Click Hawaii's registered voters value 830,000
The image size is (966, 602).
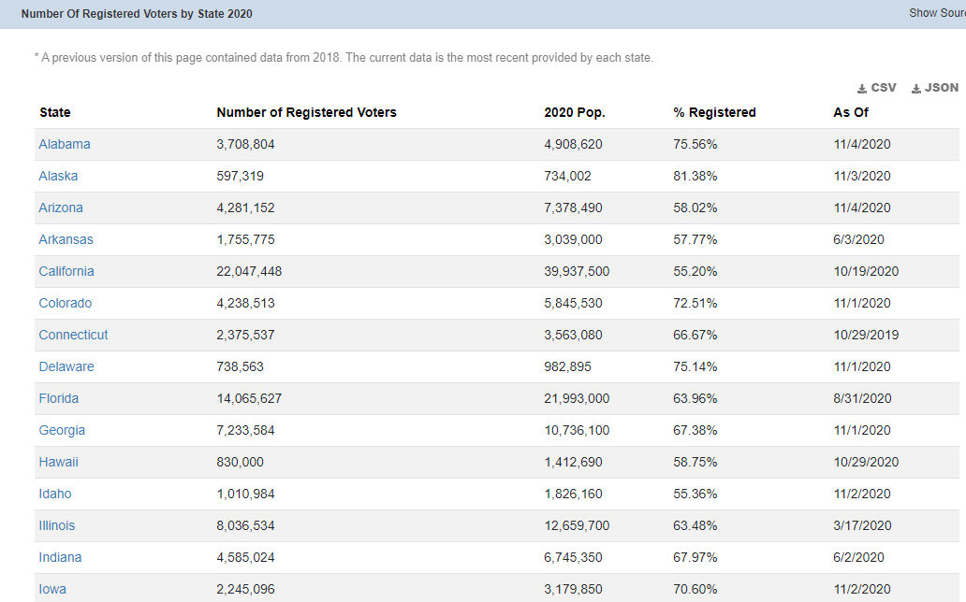pos(241,463)
